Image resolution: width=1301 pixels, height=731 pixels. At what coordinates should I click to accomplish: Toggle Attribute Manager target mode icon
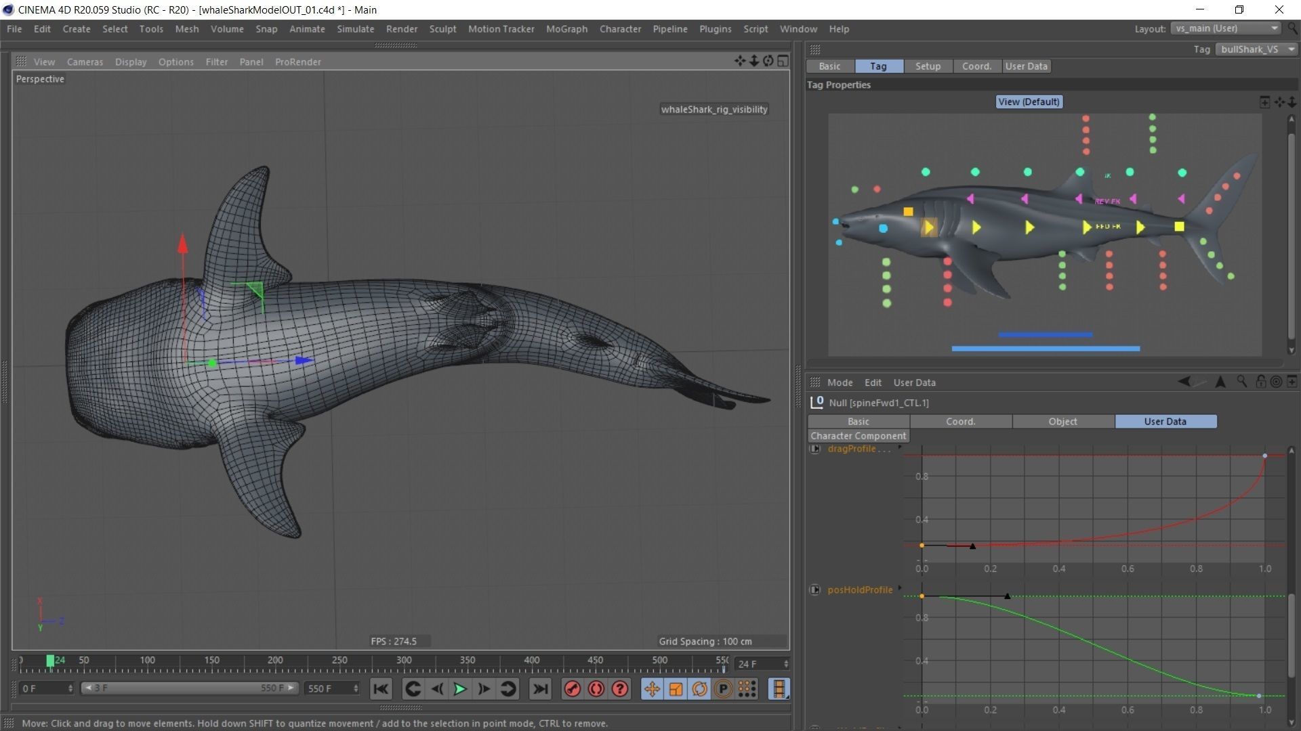point(1276,382)
